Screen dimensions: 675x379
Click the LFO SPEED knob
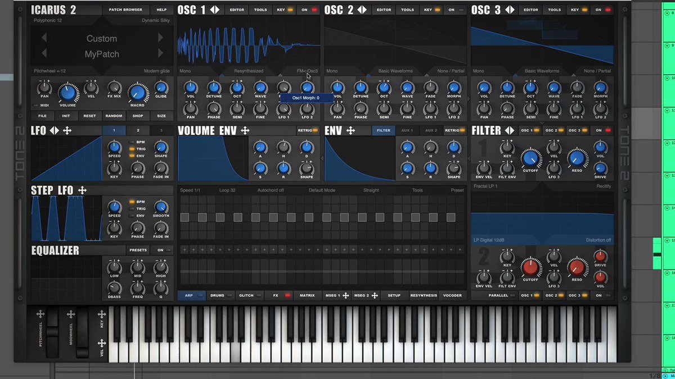point(114,148)
